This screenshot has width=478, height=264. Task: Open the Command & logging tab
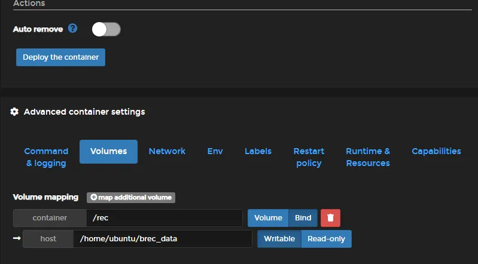46,157
